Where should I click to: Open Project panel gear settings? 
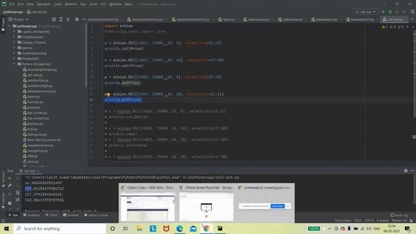click(x=77, y=19)
